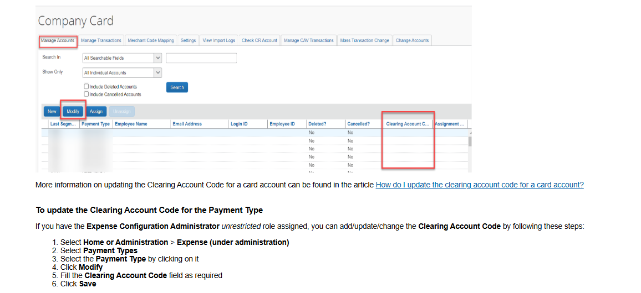Enable Include Deleted Accounts checkbox

[87, 87]
